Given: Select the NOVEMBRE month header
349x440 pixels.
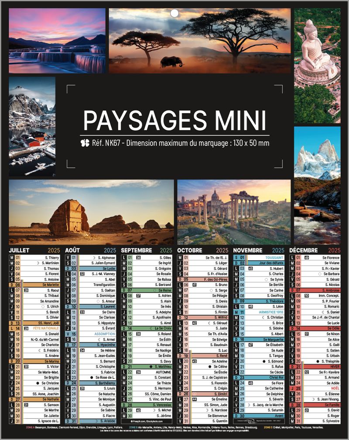Looking at the screenshot, I should point(248,250).
